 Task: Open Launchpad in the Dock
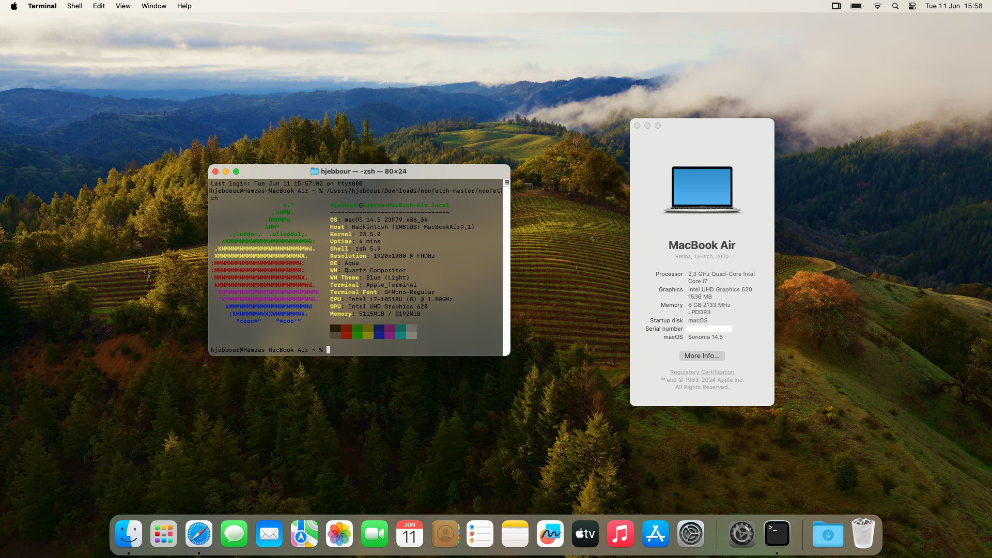point(164,534)
